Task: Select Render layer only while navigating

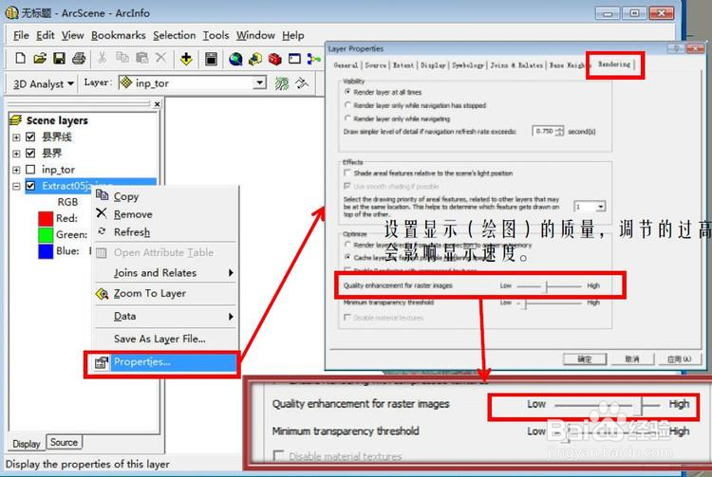Action: 347,118
